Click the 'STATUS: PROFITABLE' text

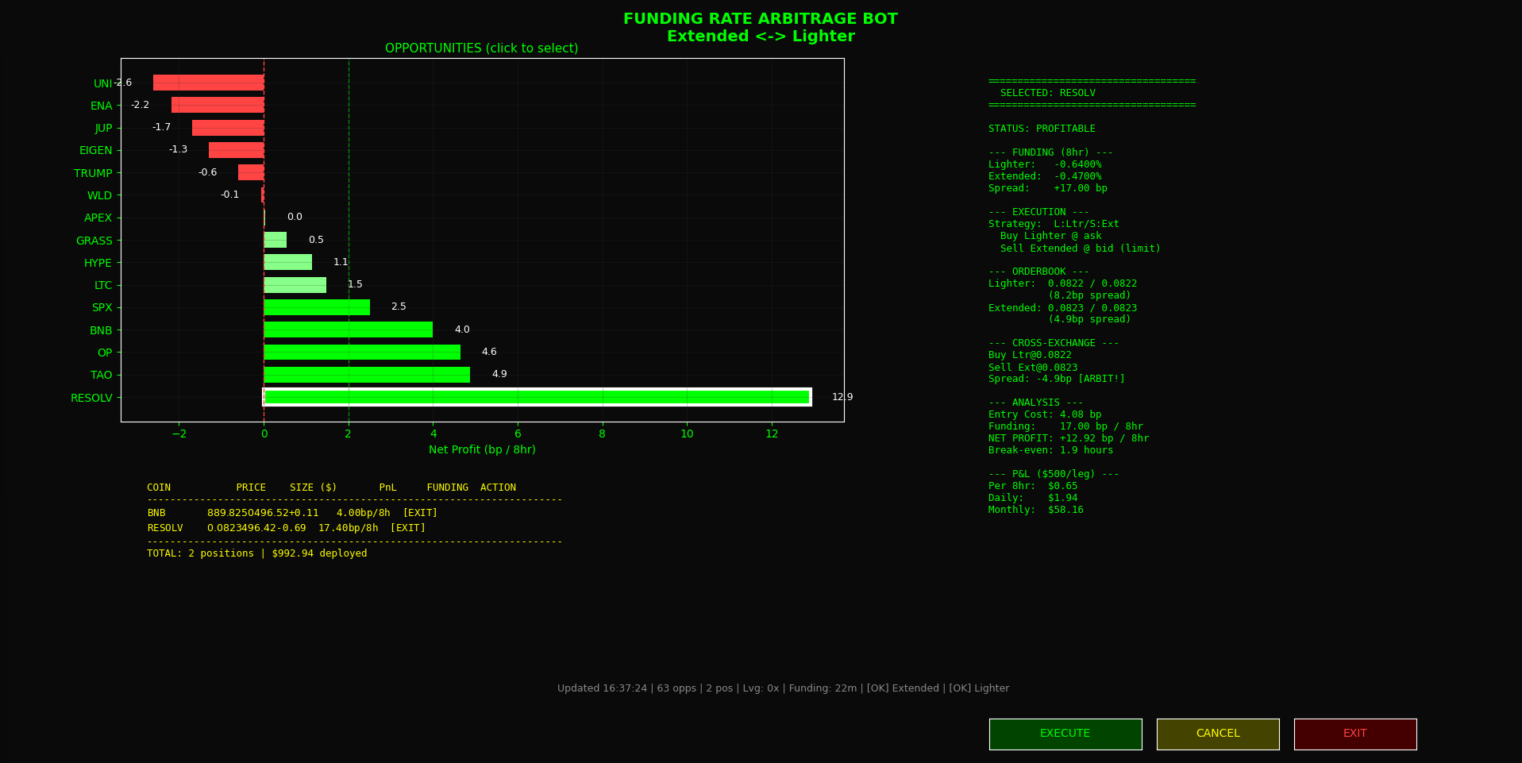click(x=1042, y=129)
